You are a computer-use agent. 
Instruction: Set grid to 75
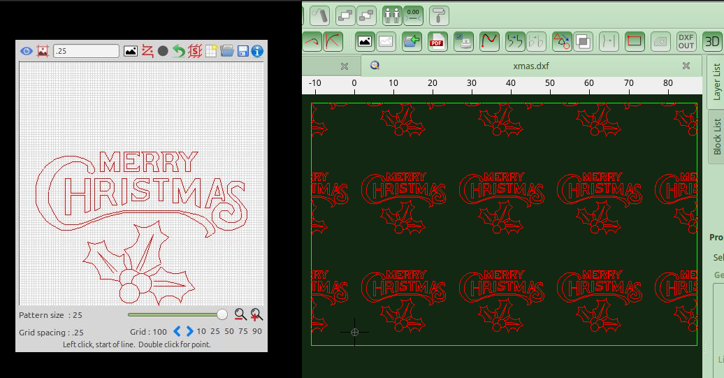pos(243,331)
